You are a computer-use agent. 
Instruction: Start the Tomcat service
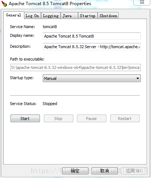[x=25, y=119]
